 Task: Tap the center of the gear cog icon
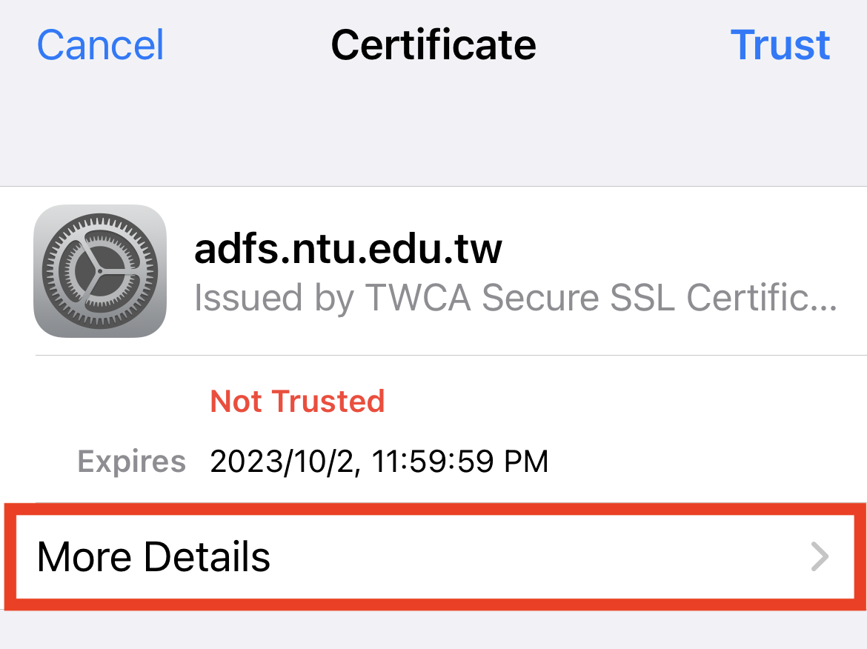click(100, 271)
